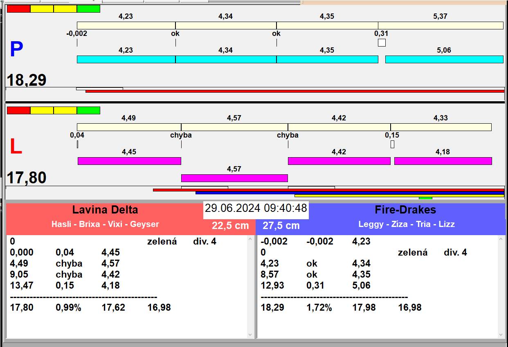Select the magenta 4,57 run bar
The height and width of the screenshot is (347, 508).
click(234, 178)
